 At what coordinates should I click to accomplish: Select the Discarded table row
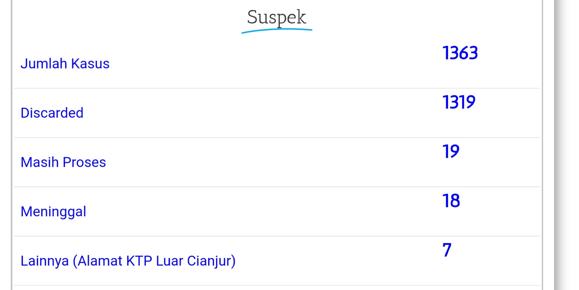point(277,113)
